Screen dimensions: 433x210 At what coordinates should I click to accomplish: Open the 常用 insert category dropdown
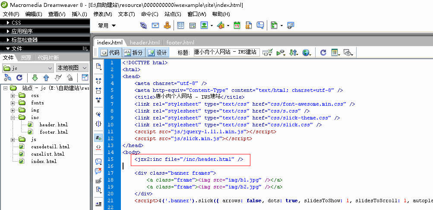(x=107, y=26)
